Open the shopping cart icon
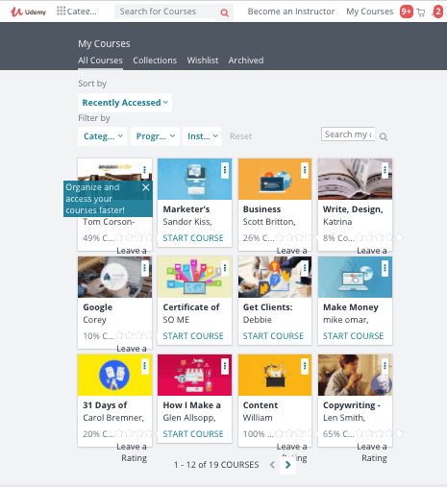The image size is (447, 487). pos(421,12)
